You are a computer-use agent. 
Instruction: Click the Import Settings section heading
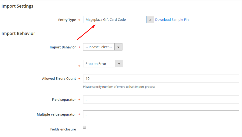(17, 6)
